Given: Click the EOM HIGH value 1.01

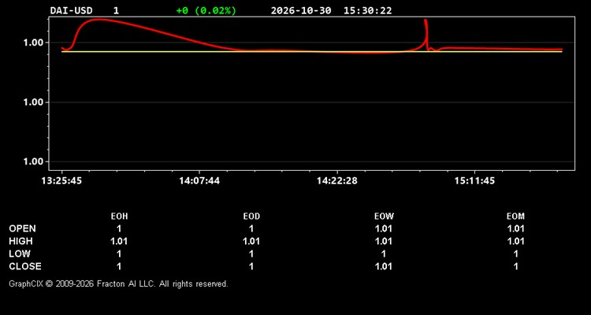Looking at the screenshot, I should click(515, 241).
